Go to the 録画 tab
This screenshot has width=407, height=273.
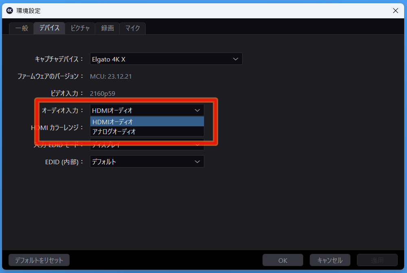tap(107, 28)
